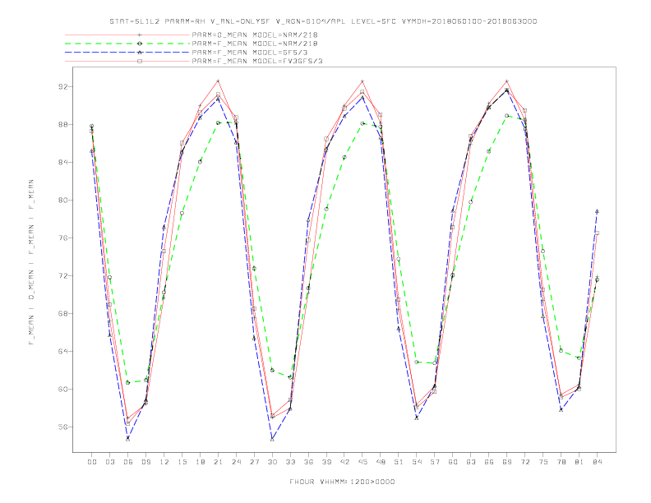Click x-axis forecast hour label 48
The image size is (651, 503).
381,462
